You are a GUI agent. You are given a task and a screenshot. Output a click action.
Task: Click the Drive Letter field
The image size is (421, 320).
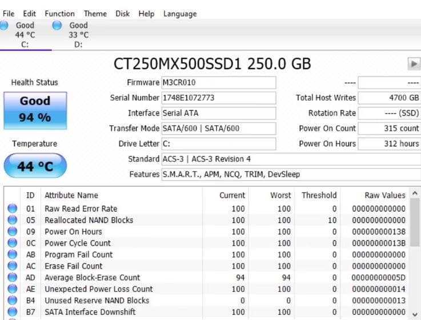219,144
